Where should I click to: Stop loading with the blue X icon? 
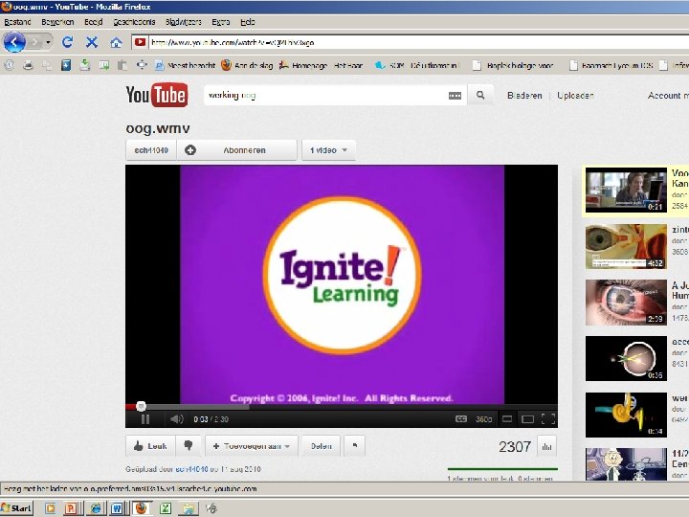click(92, 42)
